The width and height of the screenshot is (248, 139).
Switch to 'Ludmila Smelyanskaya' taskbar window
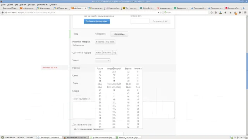pos(102,137)
